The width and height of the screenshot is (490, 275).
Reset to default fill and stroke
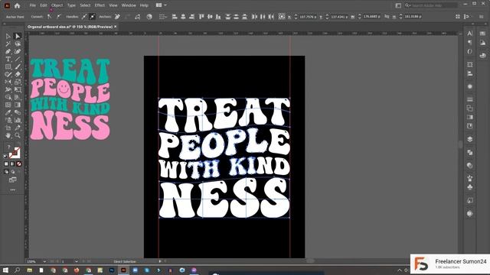pos(5,156)
